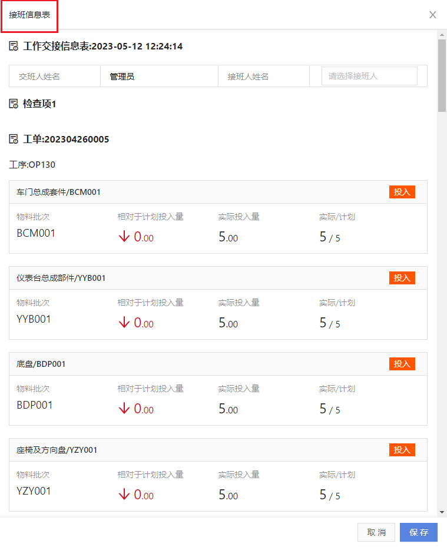
Task: Click the scrollbar up arrow
Action: (442, 35)
